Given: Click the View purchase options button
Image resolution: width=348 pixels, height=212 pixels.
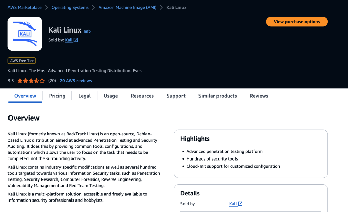Looking at the screenshot, I should (x=297, y=21).
